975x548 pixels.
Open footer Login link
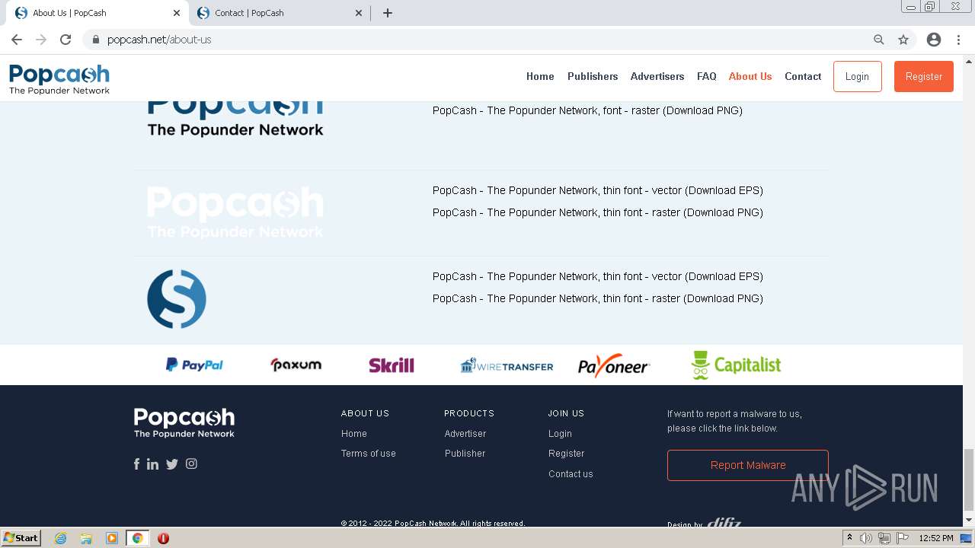[560, 434]
